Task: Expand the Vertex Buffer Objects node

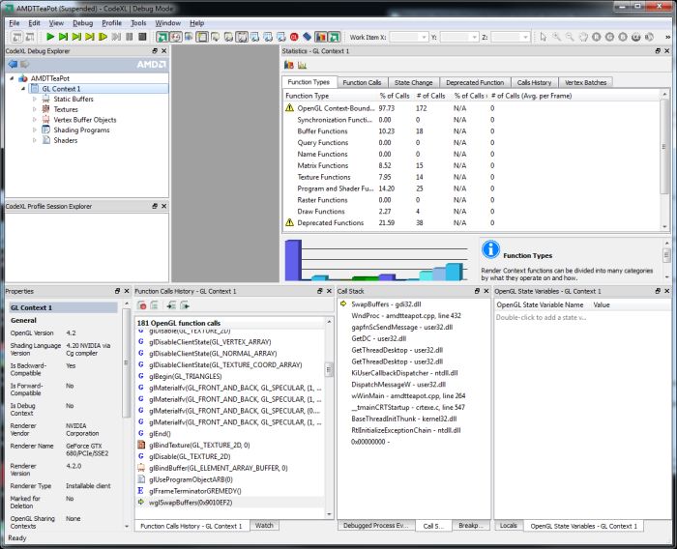Action: tap(35, 120)
